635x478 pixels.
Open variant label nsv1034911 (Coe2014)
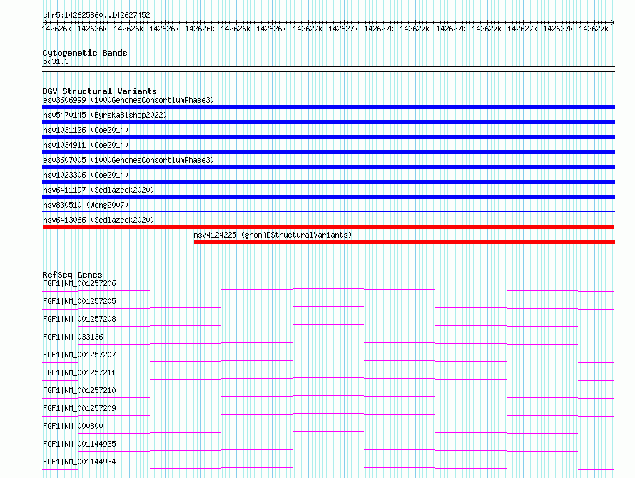tap(86, 145)
